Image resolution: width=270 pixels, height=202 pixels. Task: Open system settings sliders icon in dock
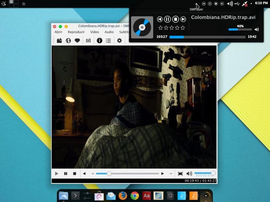[x=87, y=196]
